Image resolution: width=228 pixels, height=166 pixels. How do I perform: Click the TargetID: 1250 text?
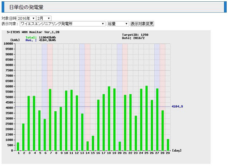point(135,35)
